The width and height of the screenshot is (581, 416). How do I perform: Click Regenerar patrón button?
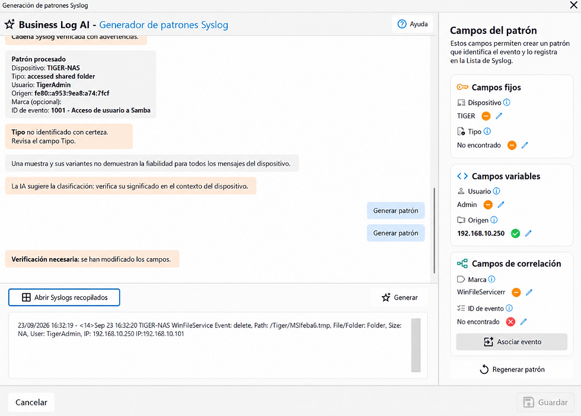pos(512,369)
